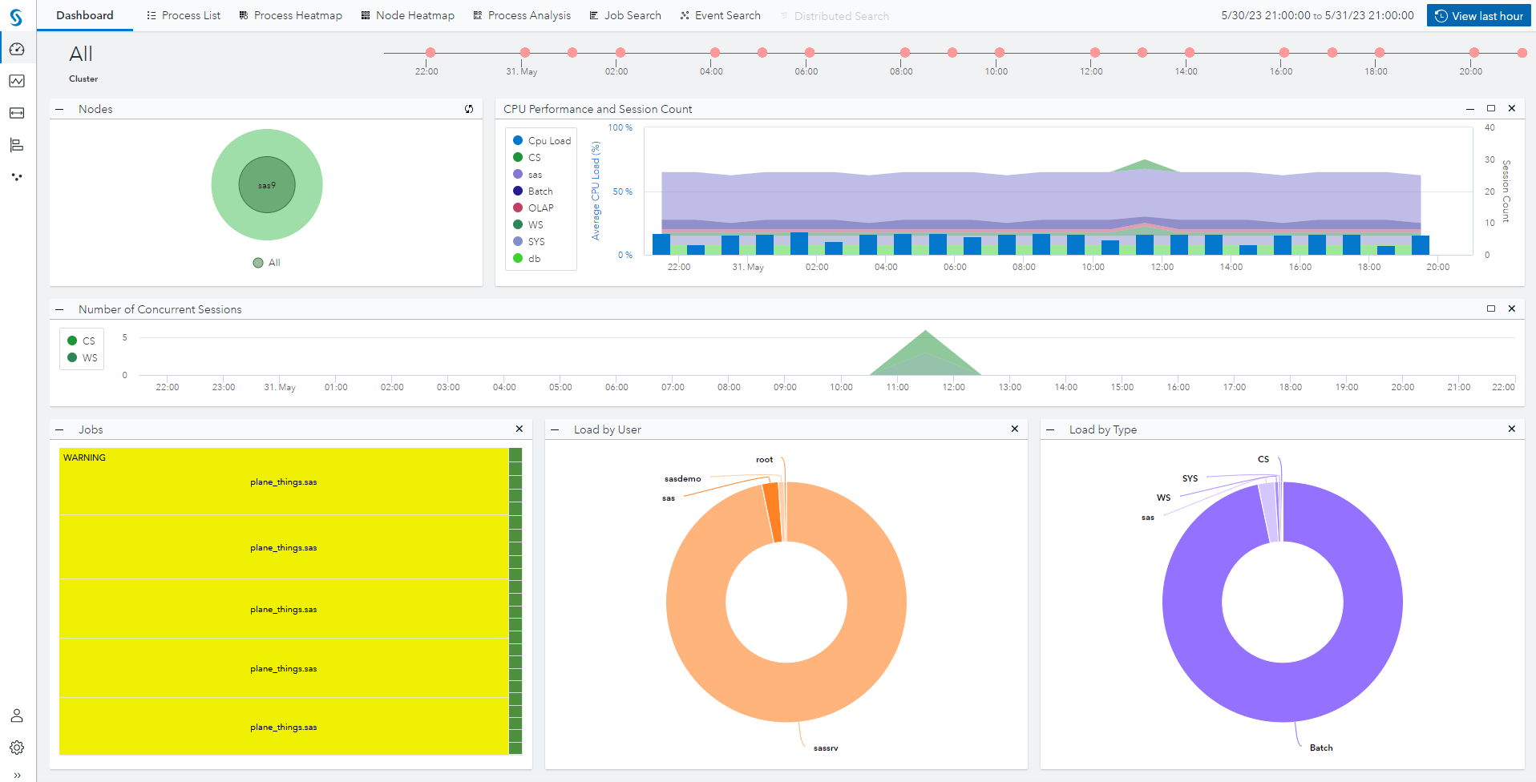Open the user profile icon
Screen dimensions: 1536x782
(x=17, y=715)
